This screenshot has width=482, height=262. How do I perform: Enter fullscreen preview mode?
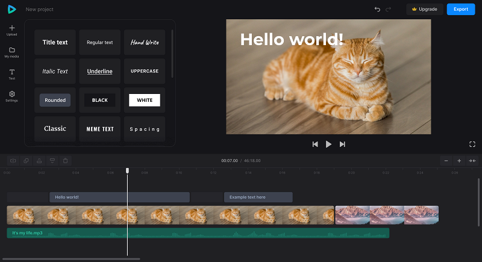click(472, 145)
